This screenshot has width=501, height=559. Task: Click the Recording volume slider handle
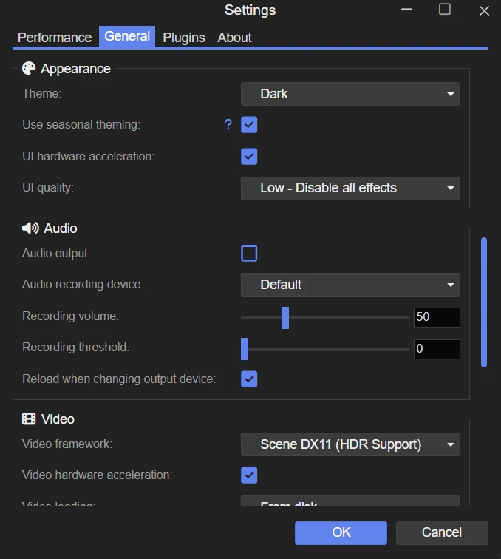285,318
